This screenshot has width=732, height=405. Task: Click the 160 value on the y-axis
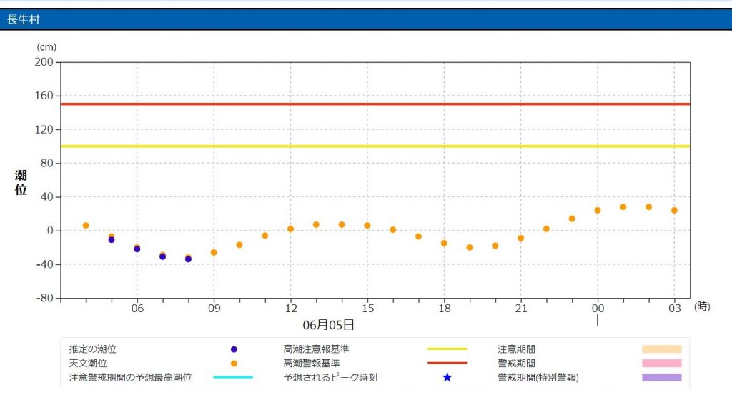(x=44, y=96)
